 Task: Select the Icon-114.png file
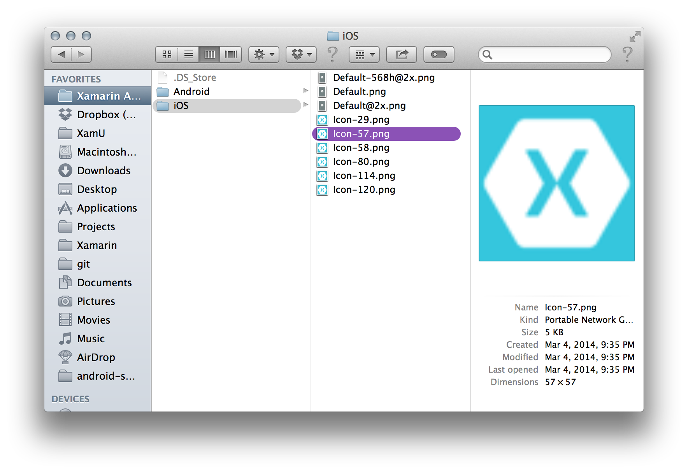(x=364, y=176)
